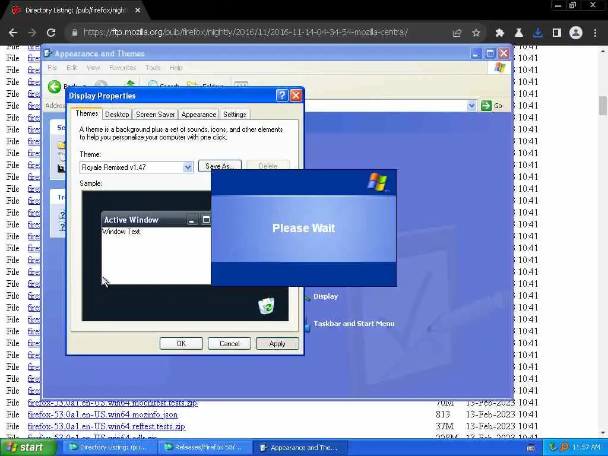The width and height of the screenshot is (608, 456).
Task: Click the Chrome Labs flask icon
Action: pos(519,33)
